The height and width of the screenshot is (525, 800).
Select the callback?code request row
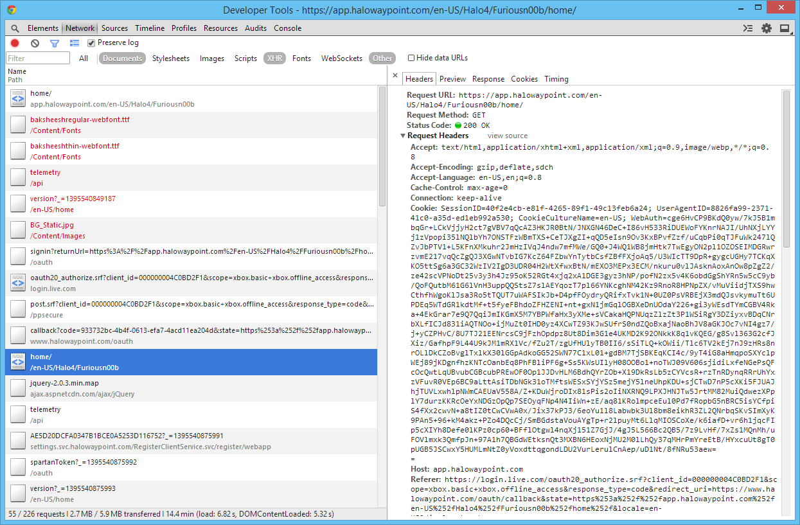click(191, 335)
